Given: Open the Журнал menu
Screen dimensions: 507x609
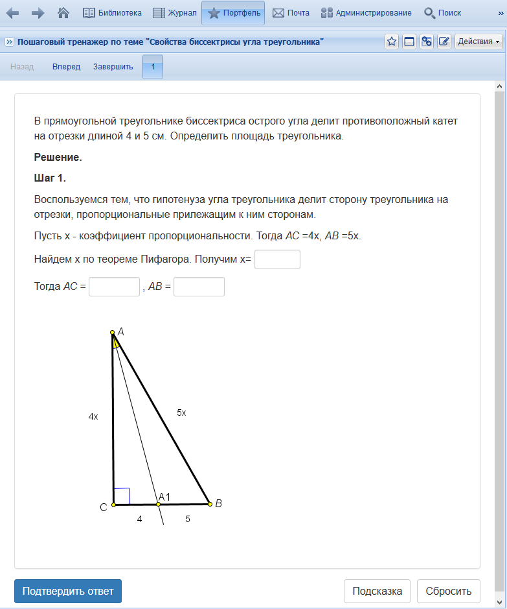Looking at the screenshot, I should point(174,13).
